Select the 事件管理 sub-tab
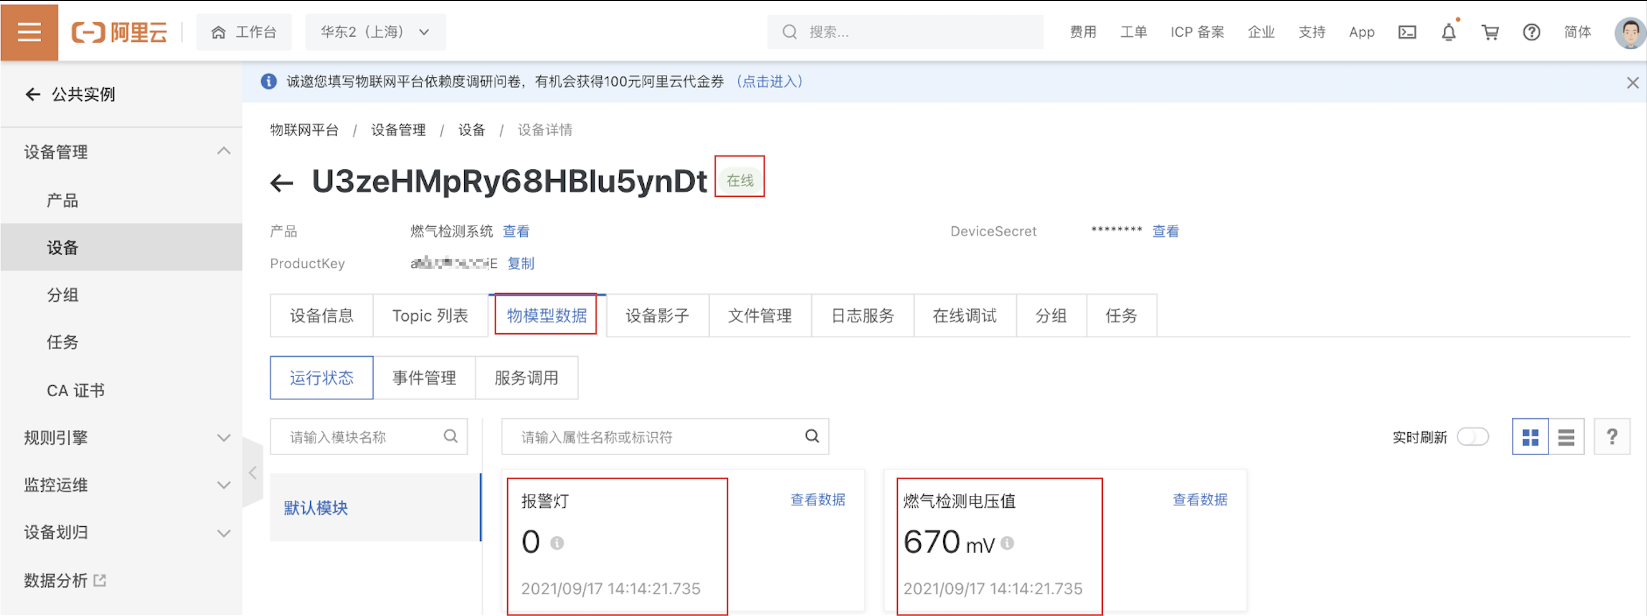Screen dimensions: 1647x616 point(424,377)
